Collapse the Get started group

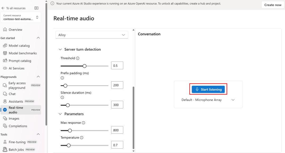click(38, 38)
